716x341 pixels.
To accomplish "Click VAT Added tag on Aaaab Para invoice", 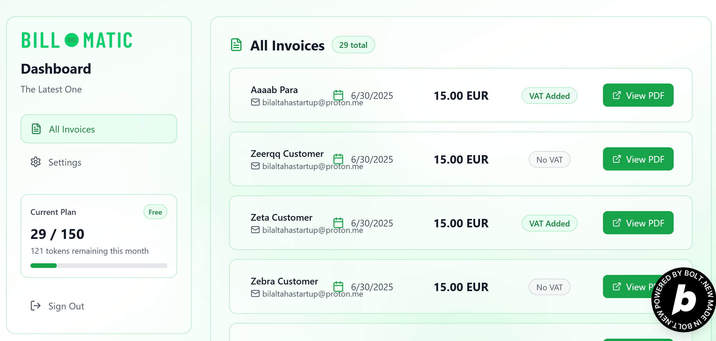I will tap(549, 96).
